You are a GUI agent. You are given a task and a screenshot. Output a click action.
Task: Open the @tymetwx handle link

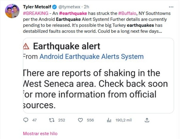click(69, 7)
